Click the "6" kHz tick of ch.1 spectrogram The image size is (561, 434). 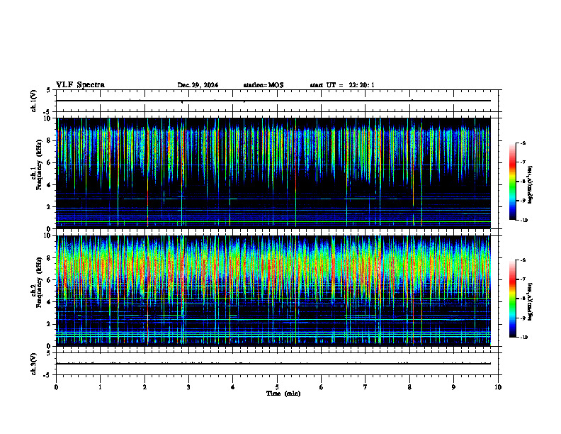(x=50, y=162)
